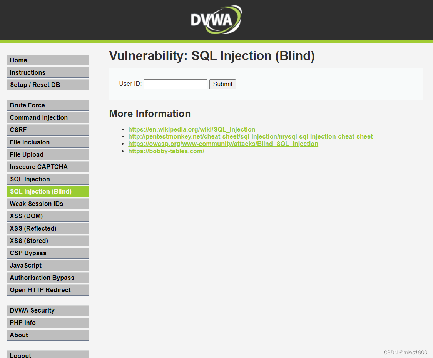Open DVWA Security settings
433x358 pixels.
[x=48, y=311]
